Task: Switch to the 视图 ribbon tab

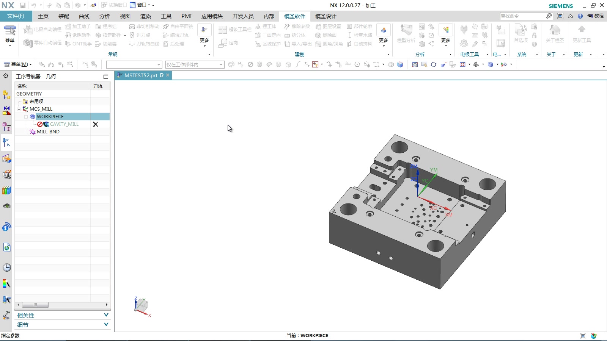Action: 125,16
